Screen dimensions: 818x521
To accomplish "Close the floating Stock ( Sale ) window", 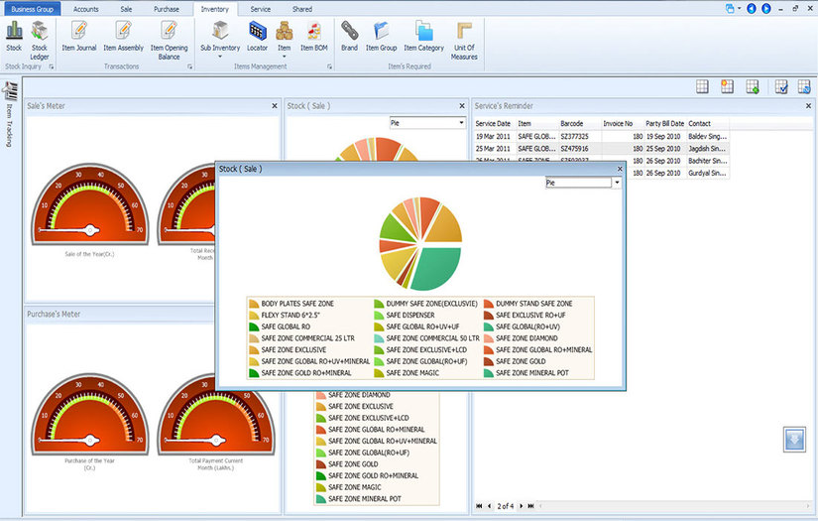I will click(620, 169).
